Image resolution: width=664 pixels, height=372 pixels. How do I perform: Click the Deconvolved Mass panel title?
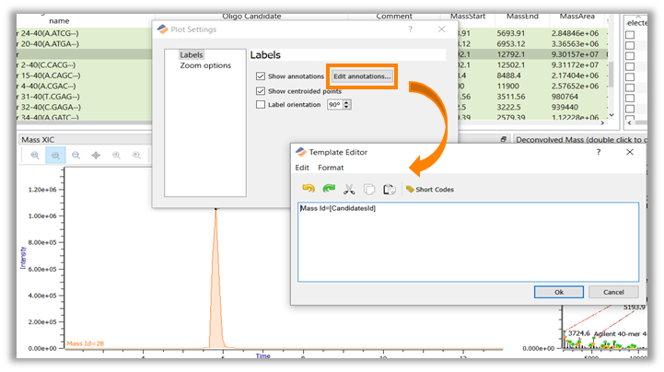click(580, 139)
